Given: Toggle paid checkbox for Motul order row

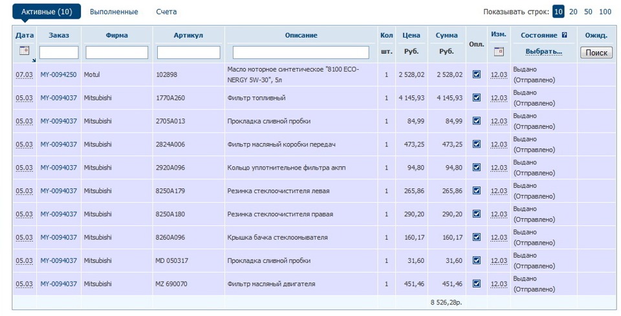Looking at the screenshot, I should coord(477,74).
